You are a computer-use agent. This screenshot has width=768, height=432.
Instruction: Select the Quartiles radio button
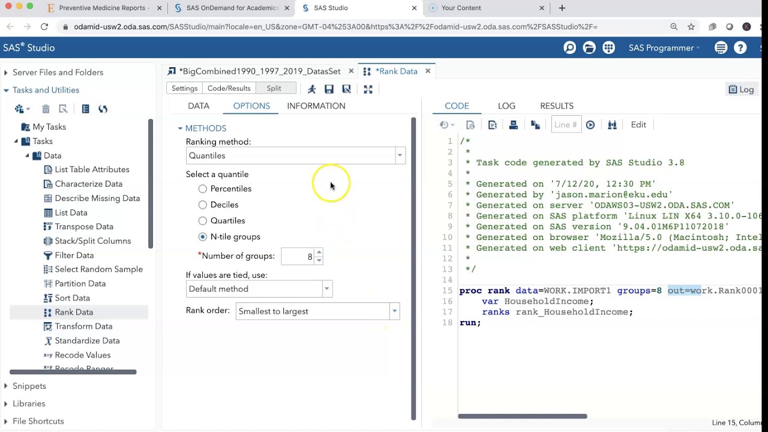click(203, 220)
